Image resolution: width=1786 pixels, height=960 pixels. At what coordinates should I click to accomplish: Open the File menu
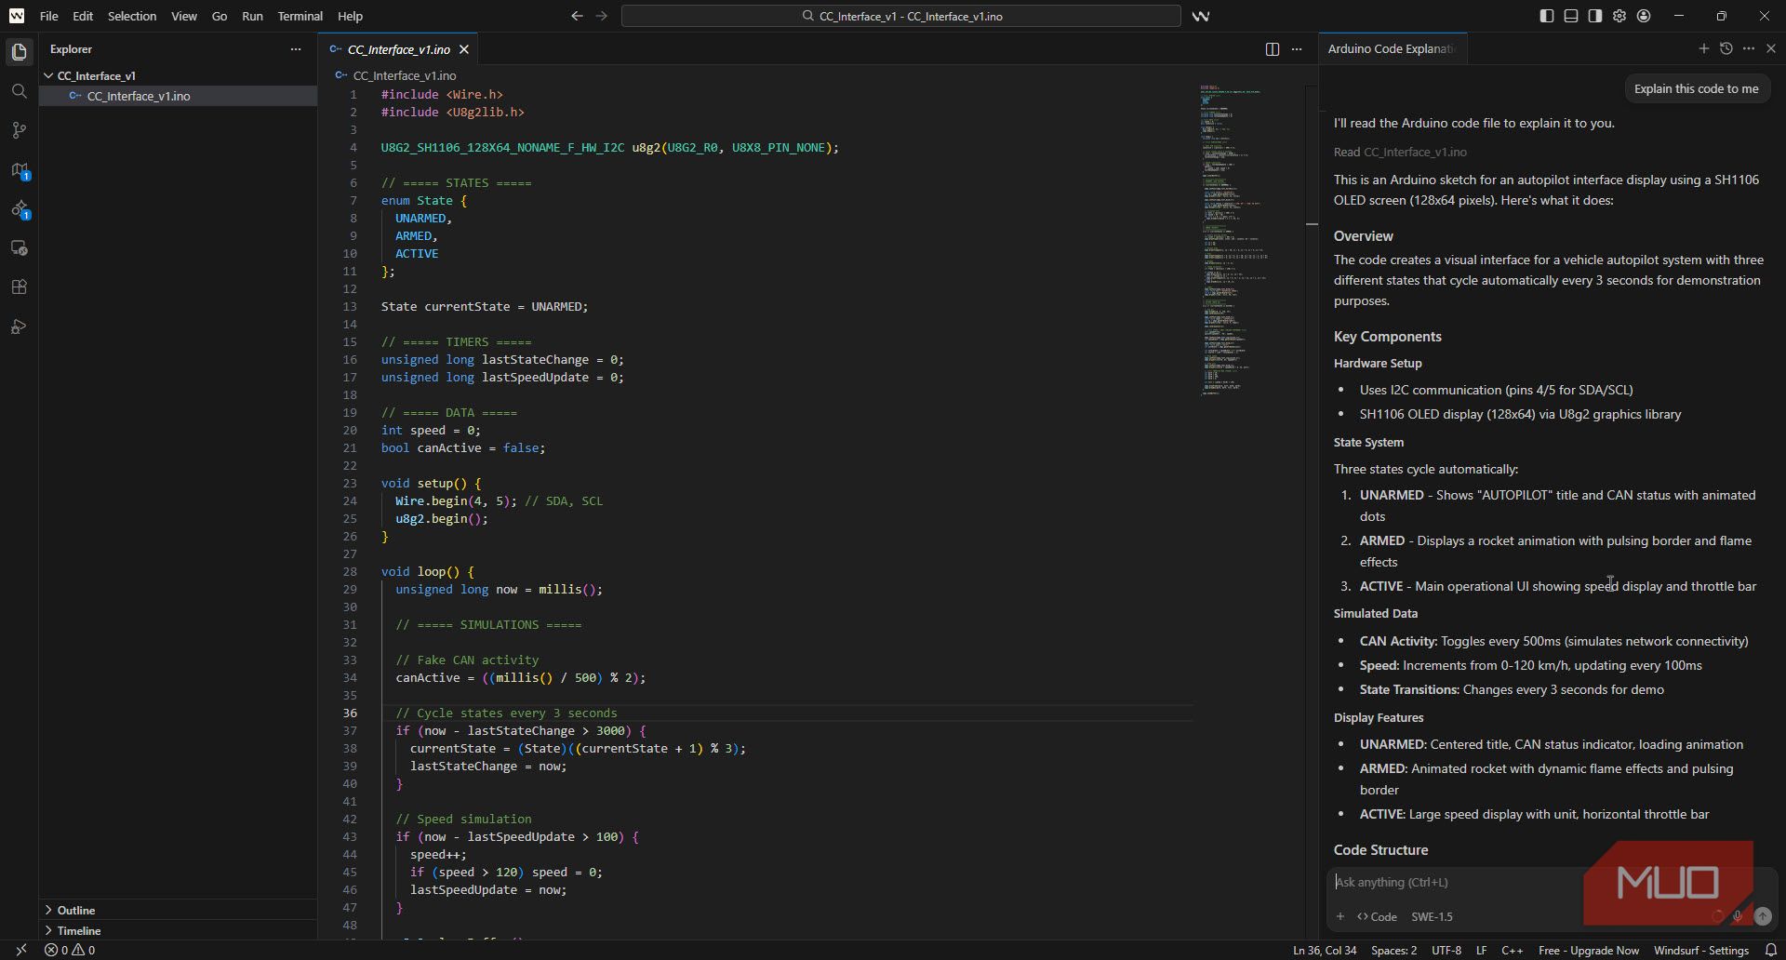point(48,16)
